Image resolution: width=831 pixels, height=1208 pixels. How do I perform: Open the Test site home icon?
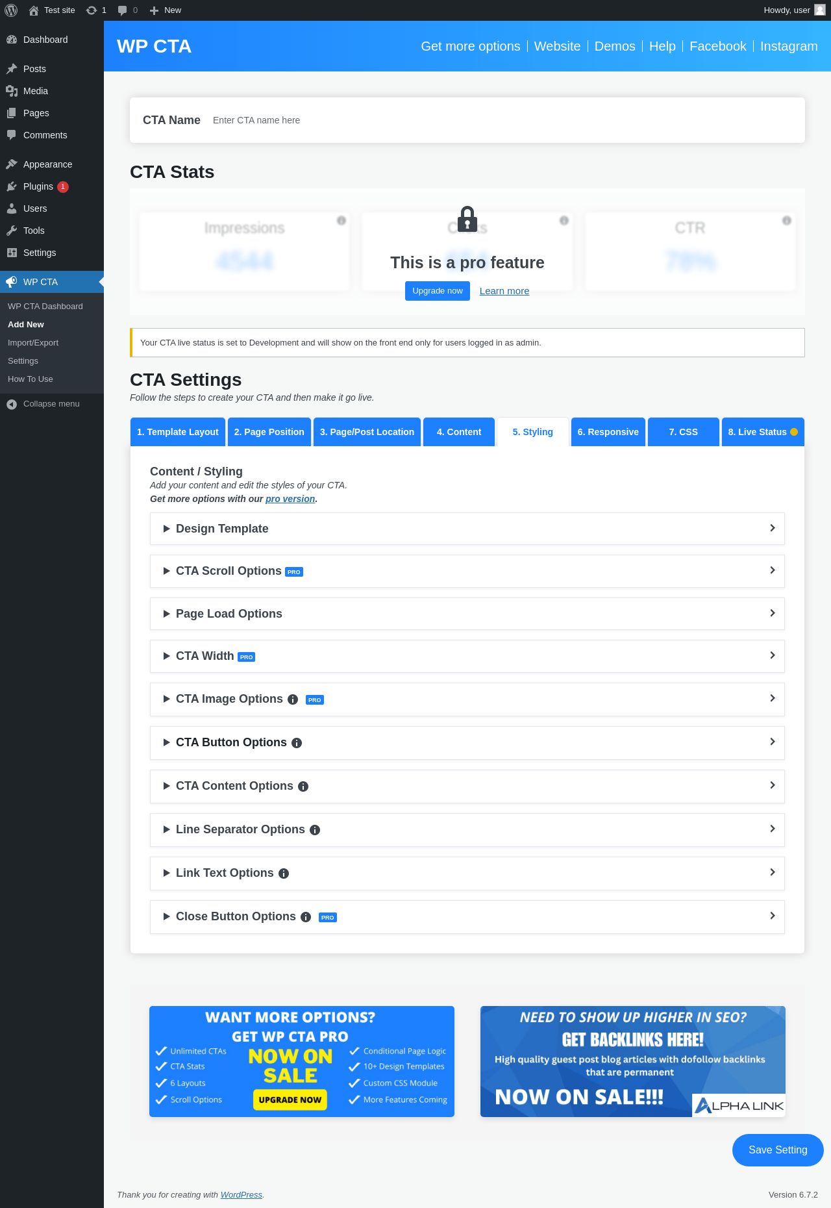tap(34, 10)
